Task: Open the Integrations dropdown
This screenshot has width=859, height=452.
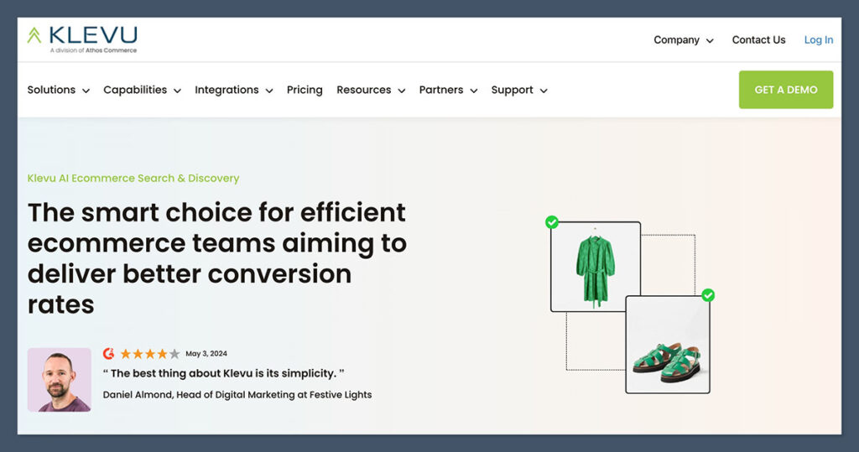Action: pyautogui.click(x=233, y=90)
